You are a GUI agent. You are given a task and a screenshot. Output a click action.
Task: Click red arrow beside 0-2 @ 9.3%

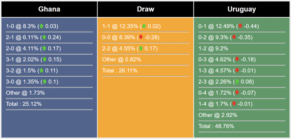tap(234, 37)
